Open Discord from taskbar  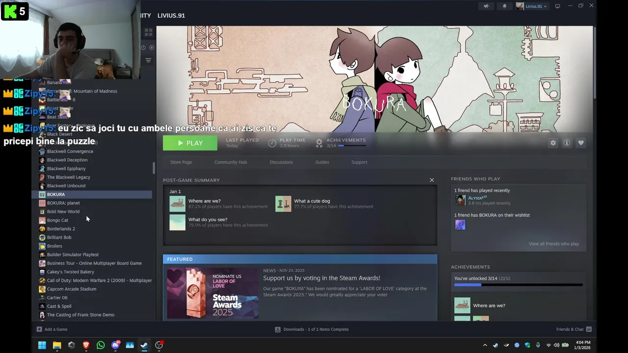pos(115,345)
